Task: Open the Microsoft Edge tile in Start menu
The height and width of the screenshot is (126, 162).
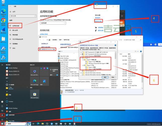Action: [35, 81]
